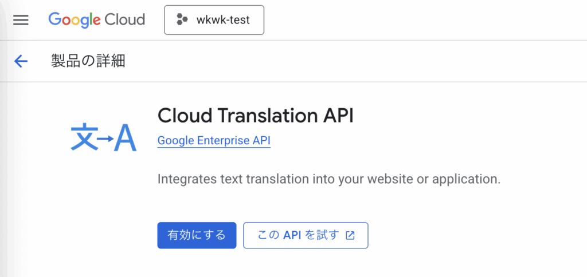Click the word API inside the try button

point(292,235)
